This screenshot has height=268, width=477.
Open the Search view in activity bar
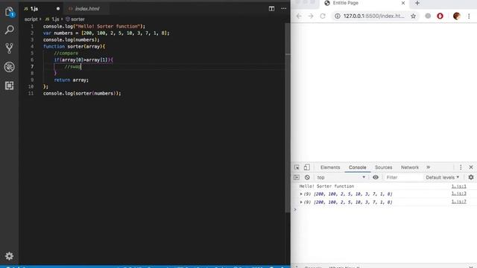[10, 30]
